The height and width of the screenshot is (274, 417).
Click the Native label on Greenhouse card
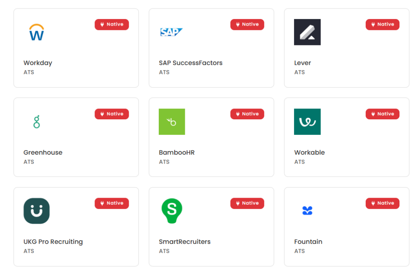[112, 114]
